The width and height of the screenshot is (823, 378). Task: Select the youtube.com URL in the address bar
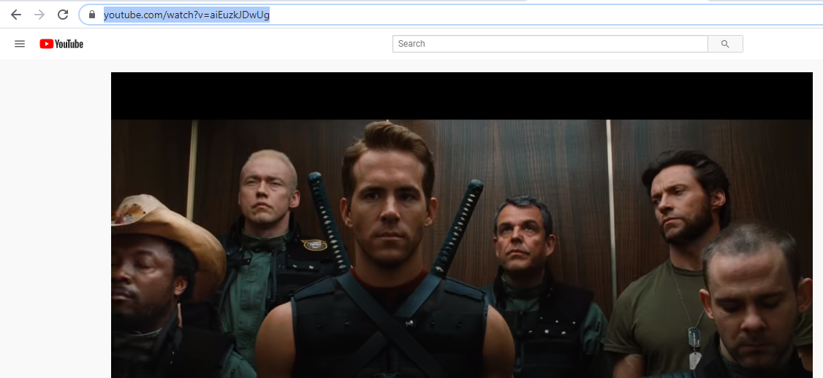coord(186,15)
